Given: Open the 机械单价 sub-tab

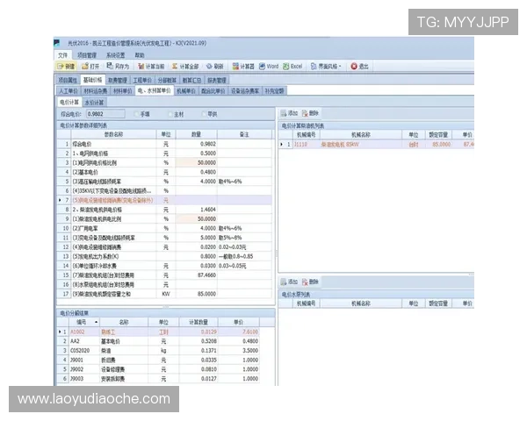Looking at the screenshot, I should tap(186, 91).
